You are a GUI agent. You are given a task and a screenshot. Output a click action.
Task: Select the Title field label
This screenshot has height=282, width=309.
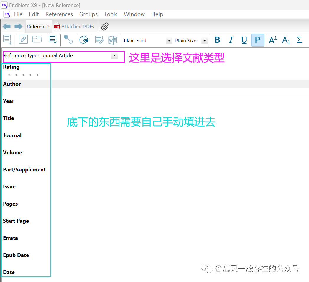click(9, 118)
